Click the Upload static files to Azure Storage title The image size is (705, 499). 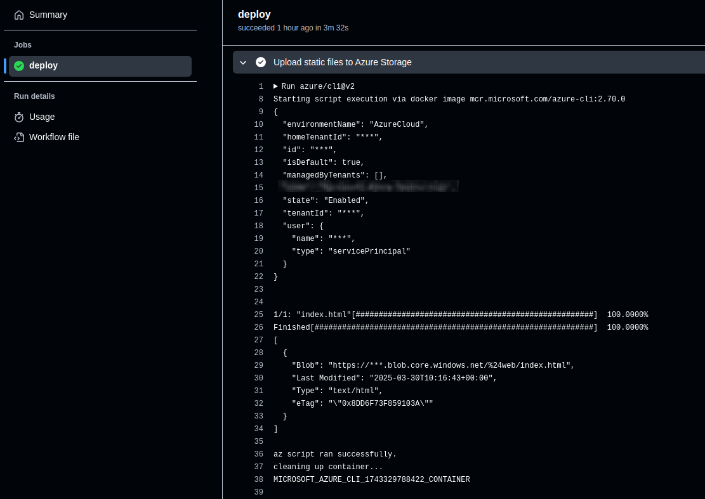click(342, 62)
